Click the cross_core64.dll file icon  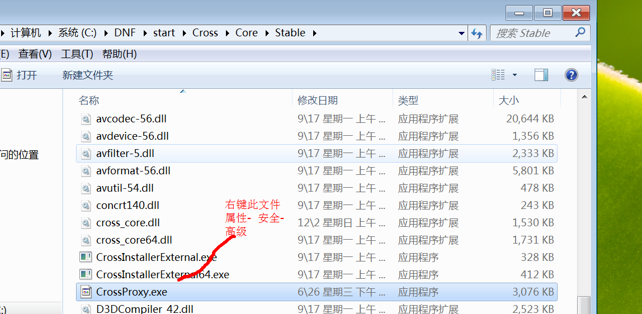(x=86, y=240)
